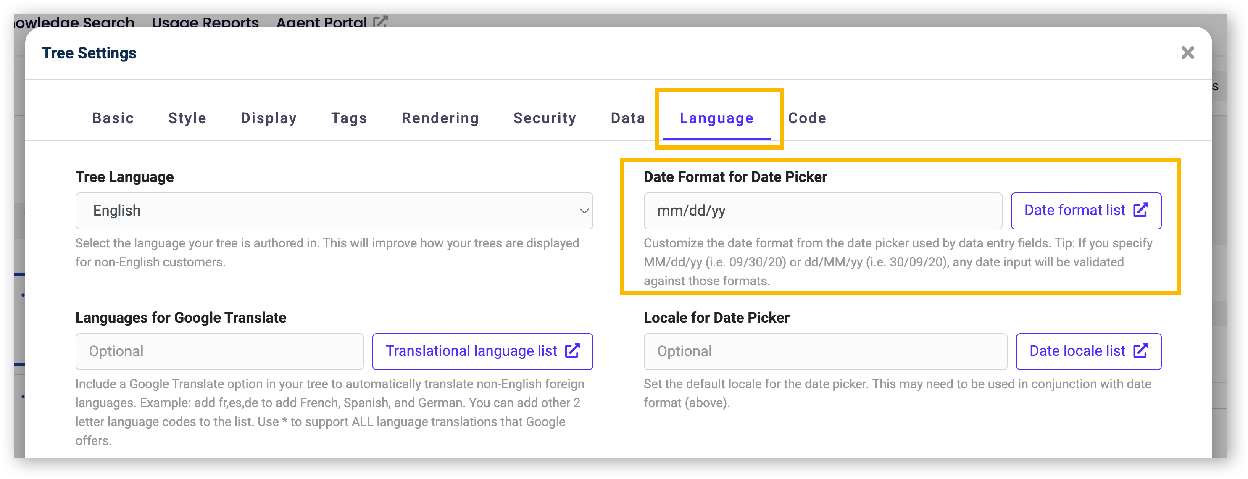The image size is (1248, 479).
Task: Open the Rendering tab
Action: 440,118
